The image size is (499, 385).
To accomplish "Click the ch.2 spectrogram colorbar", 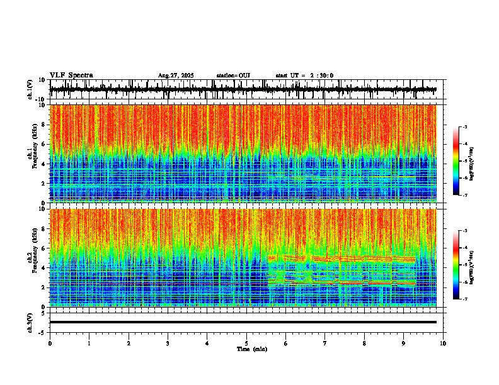I will point(456,265).
